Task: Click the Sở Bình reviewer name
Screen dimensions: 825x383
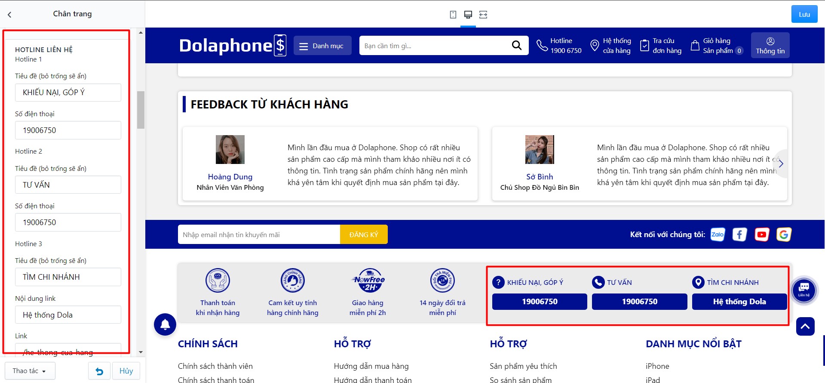Action: tap(540, 177)
